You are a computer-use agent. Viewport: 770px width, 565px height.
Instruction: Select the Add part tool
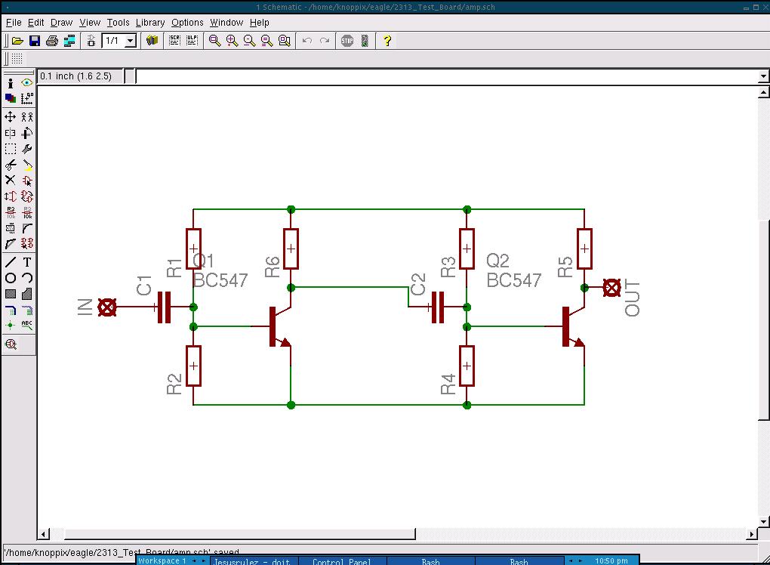tap(27, 181)
